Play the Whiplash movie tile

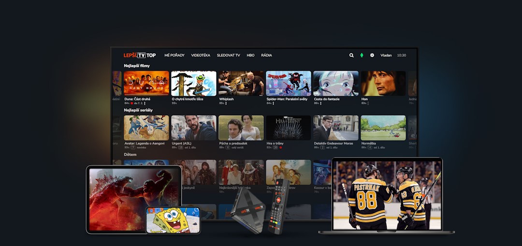pyautogui.click(x=241, y=83)
